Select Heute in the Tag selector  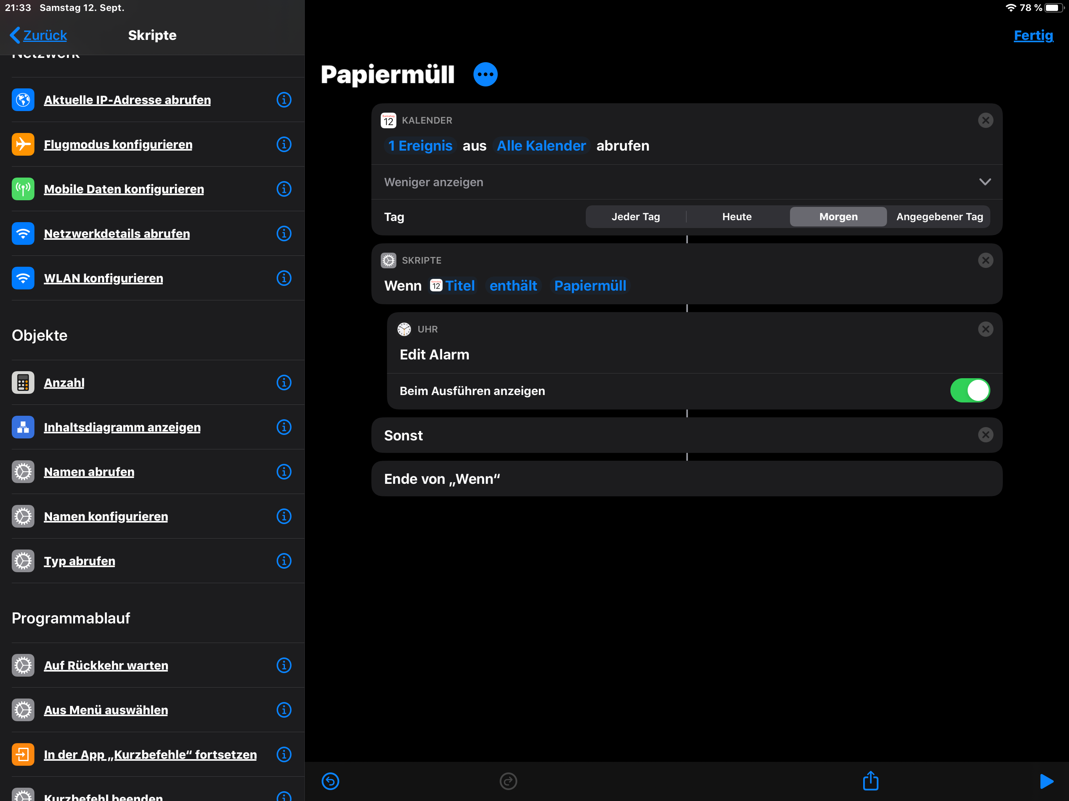click(x=736, y=216)
